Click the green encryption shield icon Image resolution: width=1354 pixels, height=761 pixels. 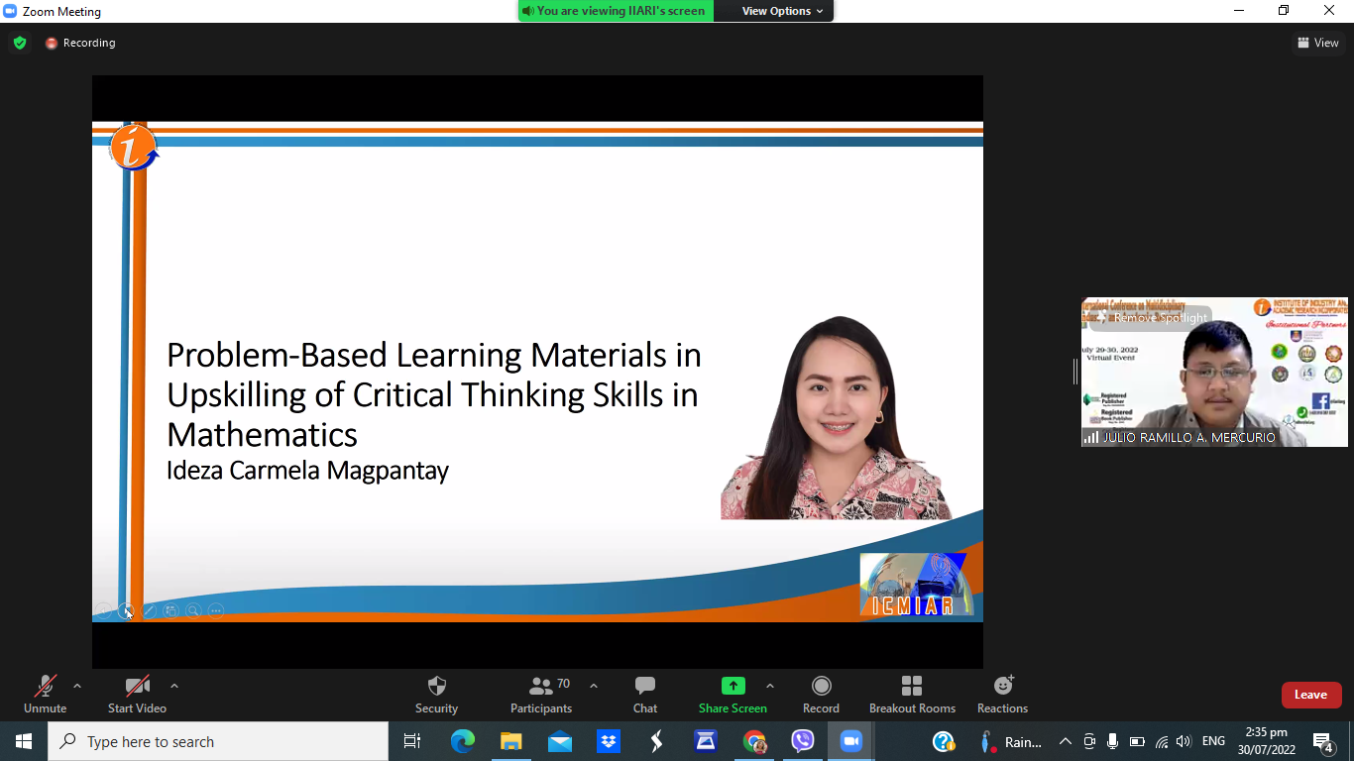pyautogui.click(x=20, y=43)
